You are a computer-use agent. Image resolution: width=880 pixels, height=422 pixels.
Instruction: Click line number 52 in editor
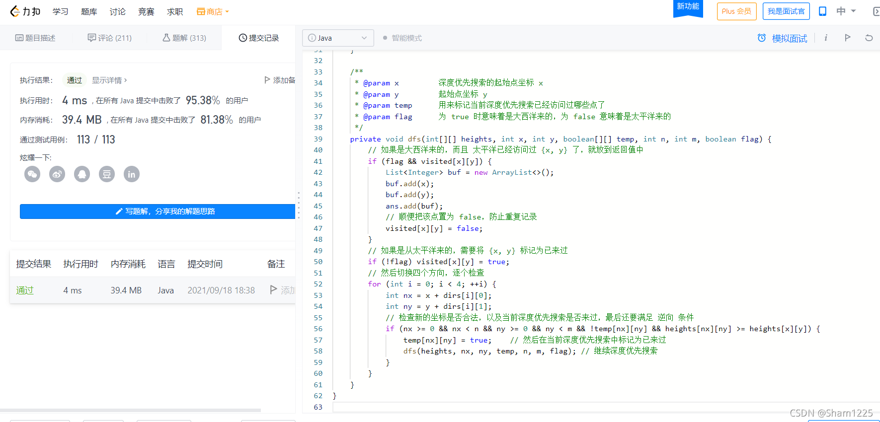(x=318, y=284)
